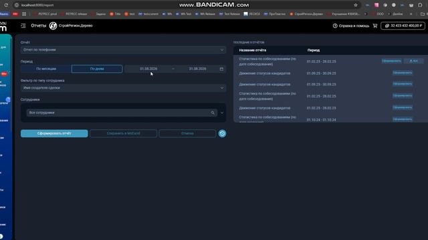Open the all-bookmarks folder icon at far right
This screenshot has width=428, height=240.
coord(423,14)
